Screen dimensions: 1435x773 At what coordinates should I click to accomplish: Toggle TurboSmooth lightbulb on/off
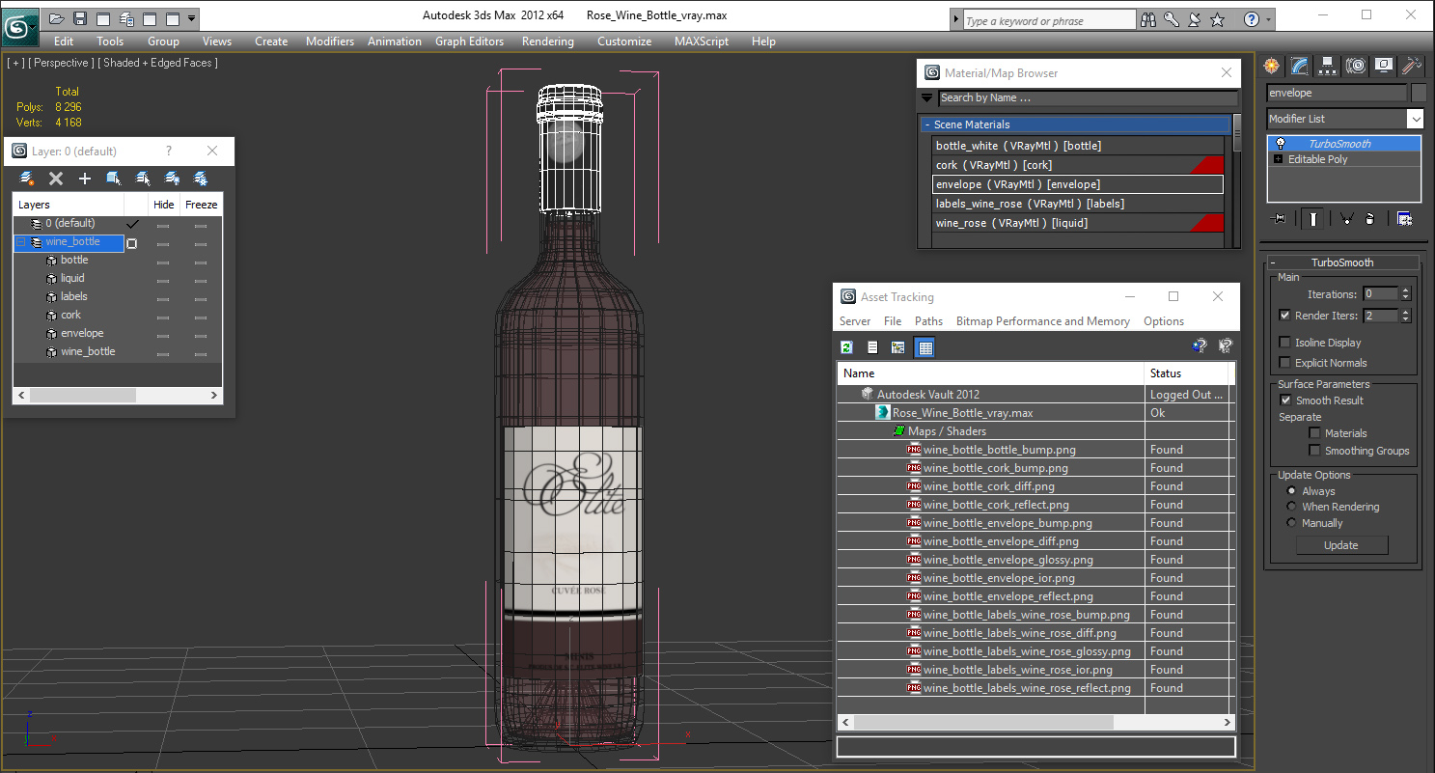pos(1281,144)
